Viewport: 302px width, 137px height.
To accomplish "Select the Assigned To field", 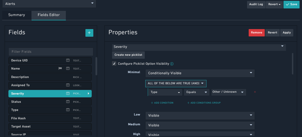I will tap(50, 85).
